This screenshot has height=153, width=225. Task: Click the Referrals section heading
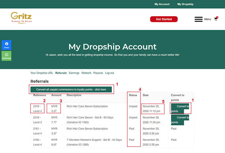click(x=40, y=81)
